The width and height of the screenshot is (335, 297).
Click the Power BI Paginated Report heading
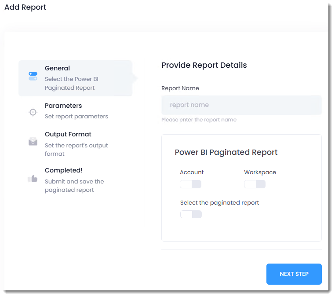pyautogui.click(x=226, y=152)
